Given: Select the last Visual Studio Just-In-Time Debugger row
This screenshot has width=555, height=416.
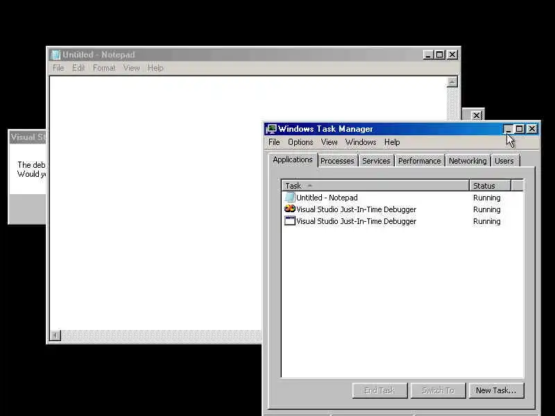Looking at the screenshot, I should (x=402, y=221).
